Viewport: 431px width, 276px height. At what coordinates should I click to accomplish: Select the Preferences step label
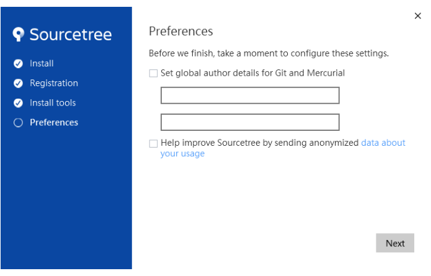54,123
